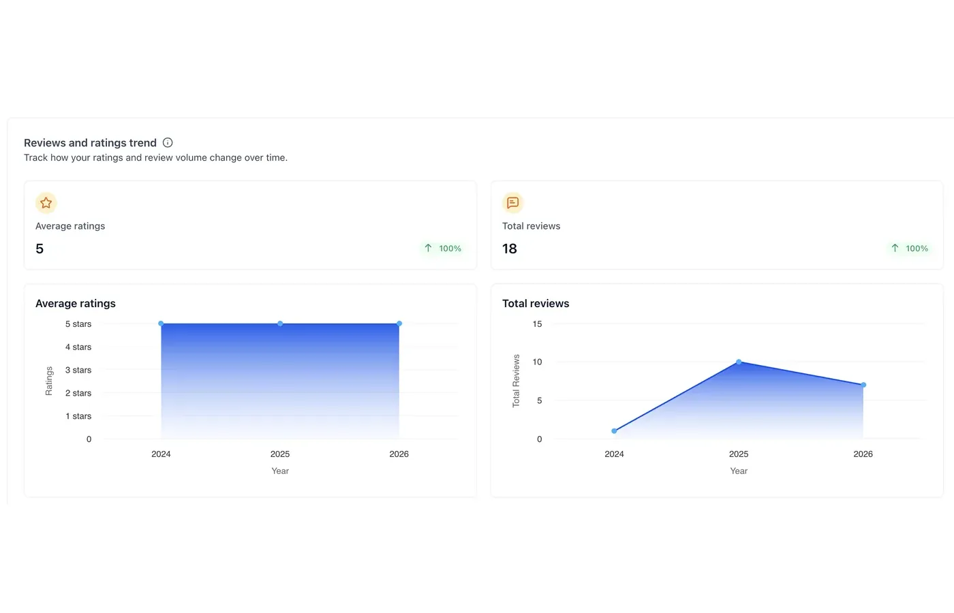This screenshot has height=613, width=954.
Task: Click the star icon in Average ratings card
Action: 46,203
